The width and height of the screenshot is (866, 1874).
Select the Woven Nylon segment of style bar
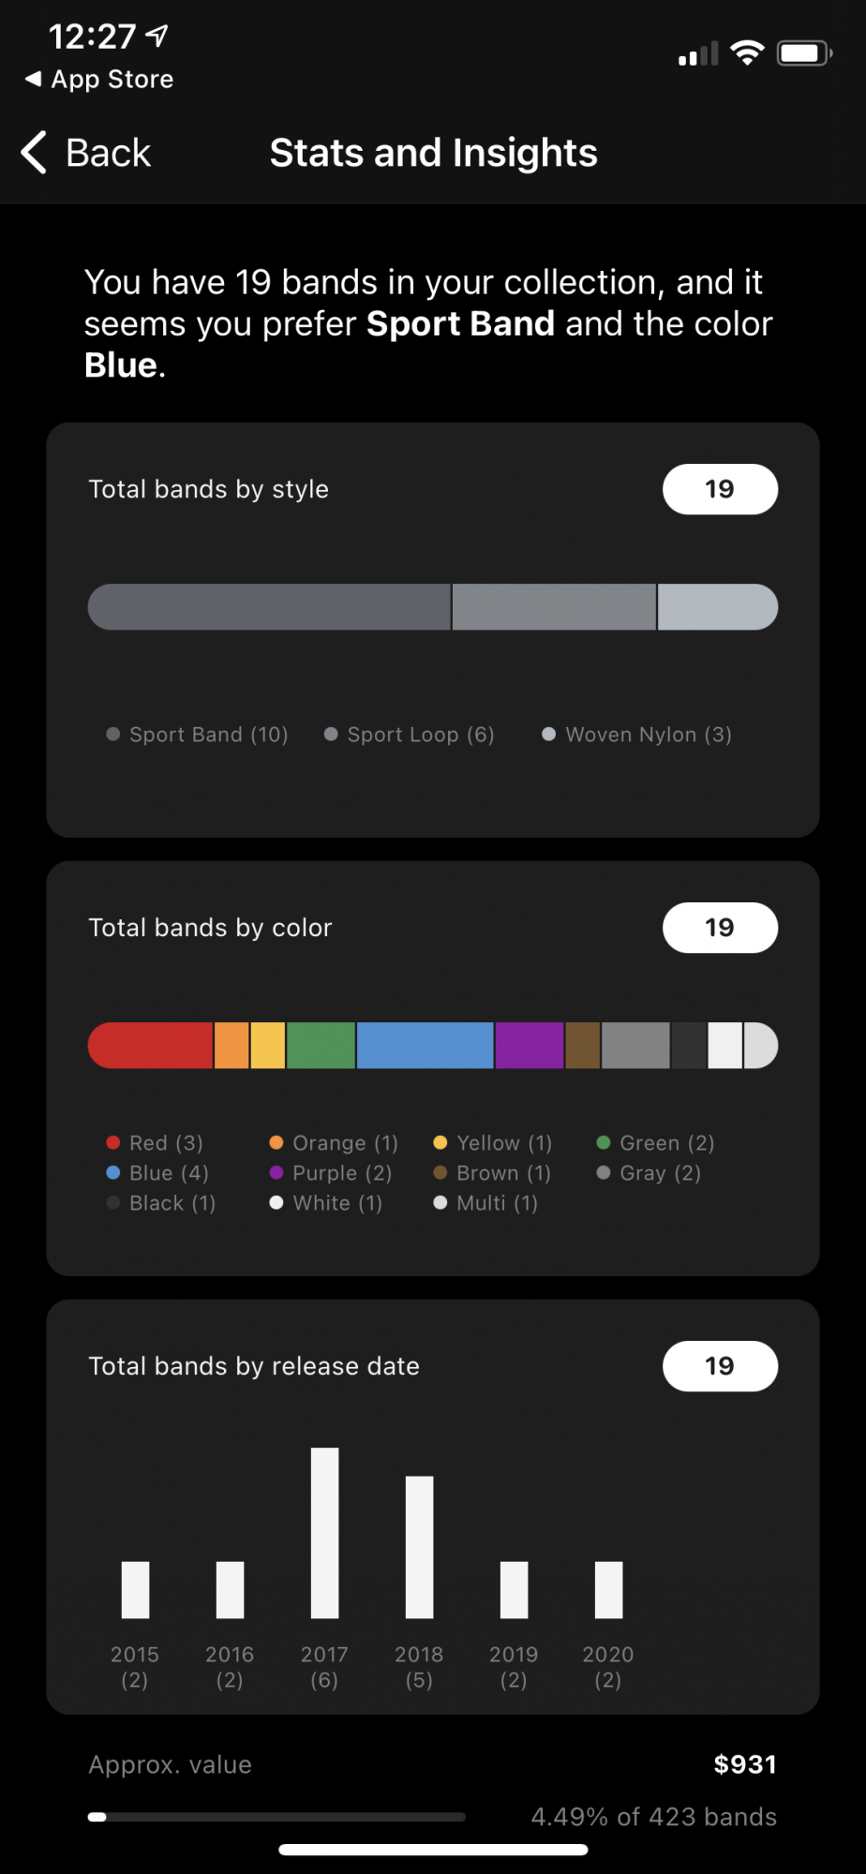718,607
